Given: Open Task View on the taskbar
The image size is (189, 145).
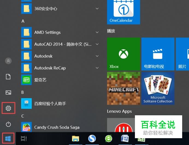Looking at the screenshot, I should point(23,138).
